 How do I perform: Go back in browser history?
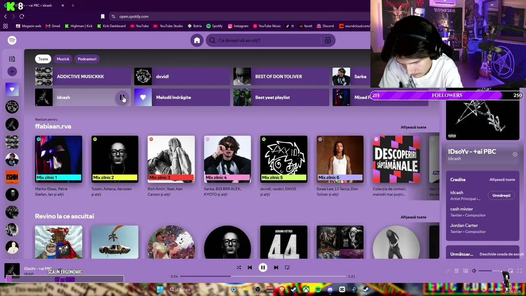coord(5,16)
